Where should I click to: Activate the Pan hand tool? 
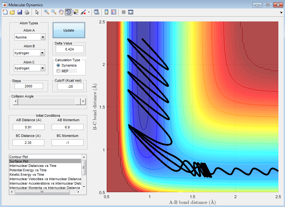coord(61,12)
